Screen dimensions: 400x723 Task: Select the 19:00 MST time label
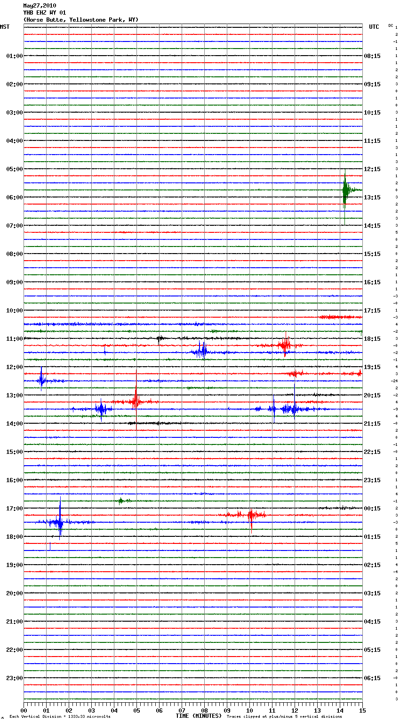point(15,565)
